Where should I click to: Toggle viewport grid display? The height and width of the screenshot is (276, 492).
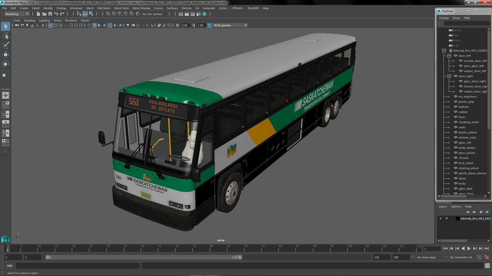tap(50, 25)
